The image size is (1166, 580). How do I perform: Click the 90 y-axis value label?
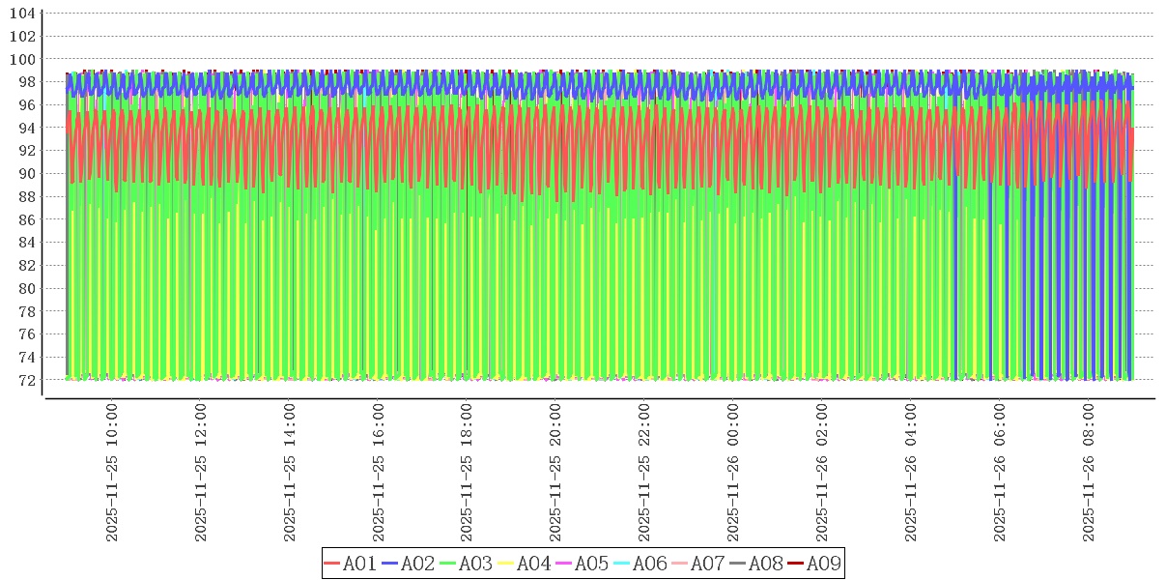(x=27, y=174)
